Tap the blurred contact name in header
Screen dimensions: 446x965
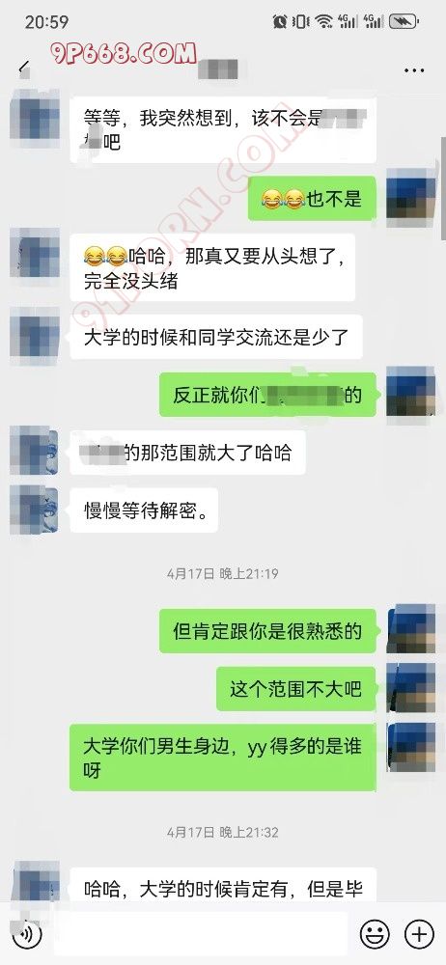(218, 68)
